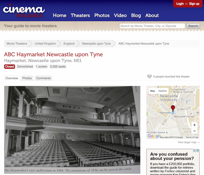
Task: Click the red location pin on map
Action: tap(173, 108)
